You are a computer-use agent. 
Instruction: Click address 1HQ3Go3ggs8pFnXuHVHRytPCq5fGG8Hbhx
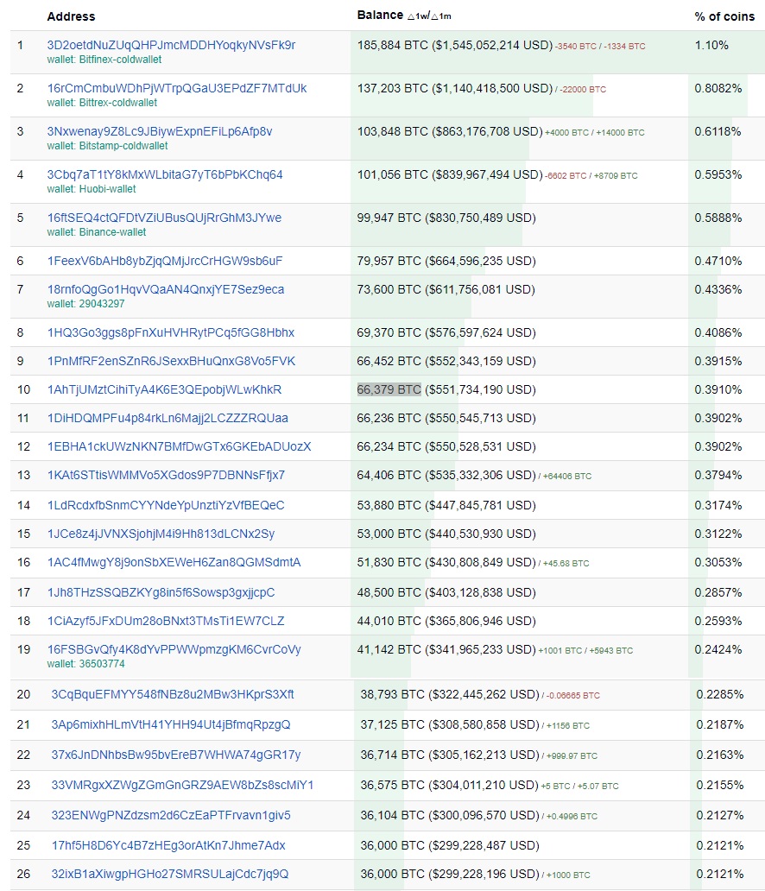click(171, 332)
